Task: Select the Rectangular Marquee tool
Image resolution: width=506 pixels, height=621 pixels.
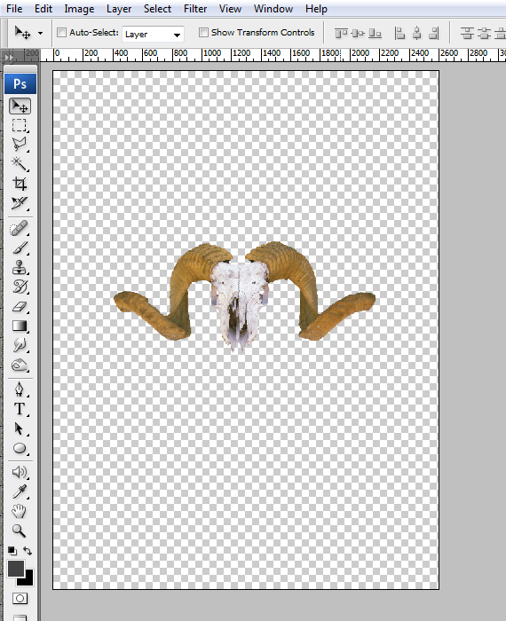Action: pos(20,126)
